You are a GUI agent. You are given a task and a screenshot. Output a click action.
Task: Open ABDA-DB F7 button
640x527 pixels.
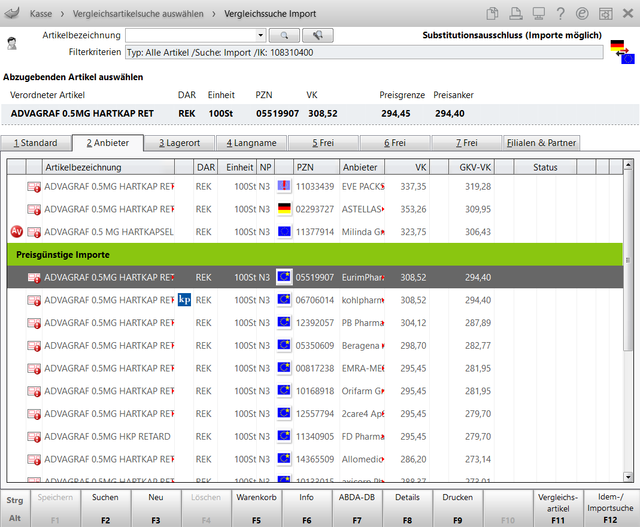click(x=357, y=508)
